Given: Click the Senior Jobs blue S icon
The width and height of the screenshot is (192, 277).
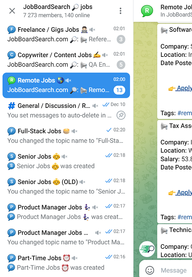Looking at the screenshot, I should [12, 157].
